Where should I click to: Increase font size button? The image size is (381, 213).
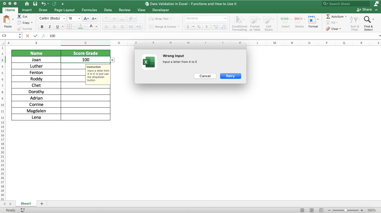86,19
